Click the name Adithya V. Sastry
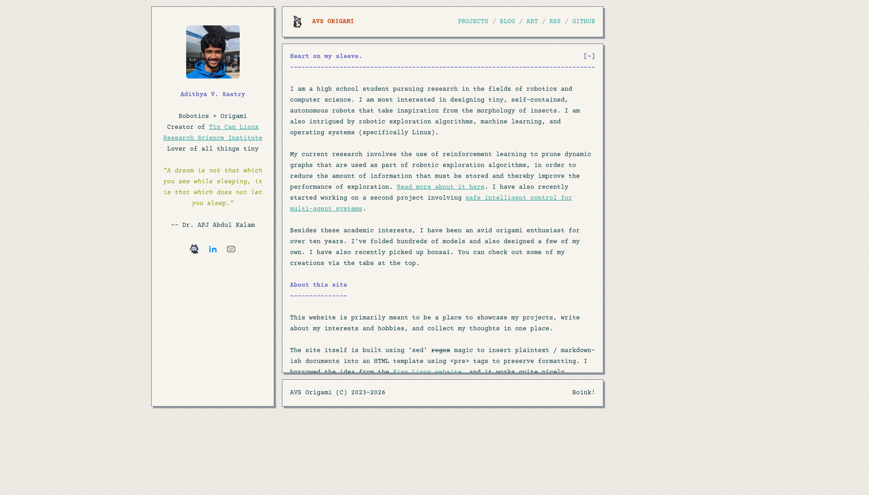 point(213,95)
